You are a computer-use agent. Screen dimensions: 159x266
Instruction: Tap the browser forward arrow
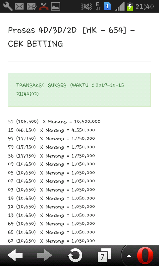pos(45,255)
